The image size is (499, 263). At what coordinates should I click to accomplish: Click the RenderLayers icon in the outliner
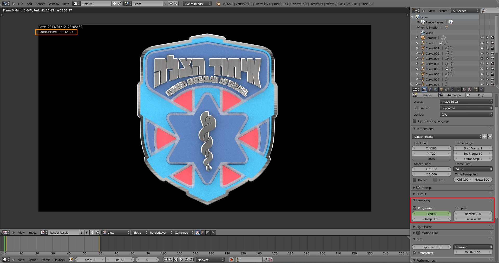[423, 22]
